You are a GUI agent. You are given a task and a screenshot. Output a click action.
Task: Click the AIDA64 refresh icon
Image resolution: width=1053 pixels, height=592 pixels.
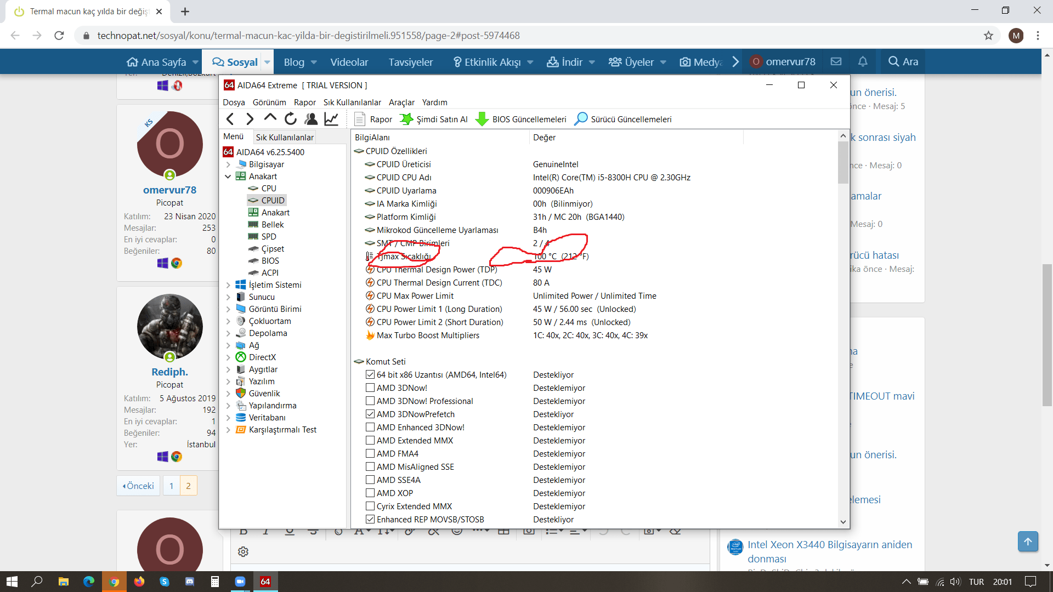[291, 119]
